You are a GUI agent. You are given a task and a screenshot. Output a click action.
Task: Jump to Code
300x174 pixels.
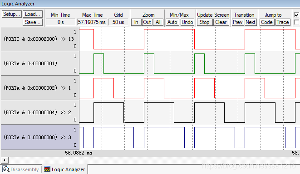tap(267, 22)
